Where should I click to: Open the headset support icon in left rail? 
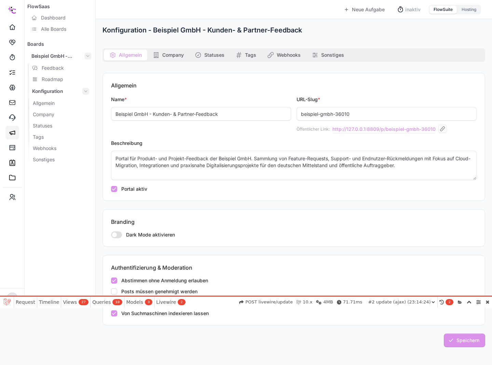(x=12, y=117)
